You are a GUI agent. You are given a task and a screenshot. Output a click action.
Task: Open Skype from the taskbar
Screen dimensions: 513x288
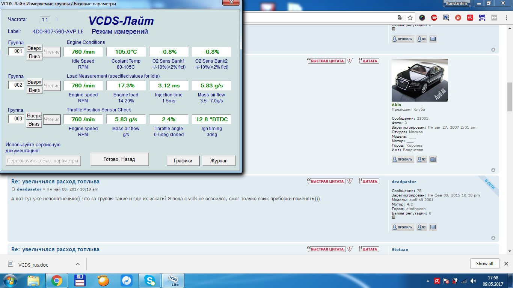coord(150,280)
